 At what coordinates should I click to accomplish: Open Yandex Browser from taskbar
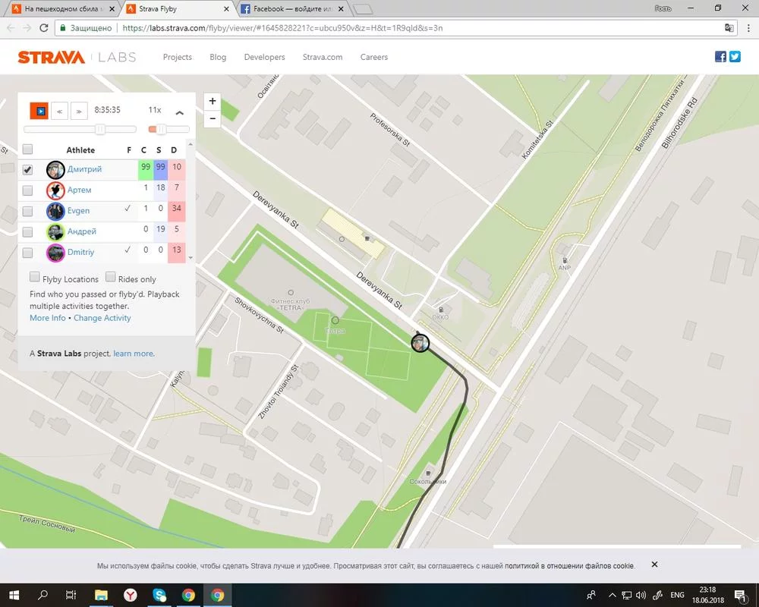(131, 595)
